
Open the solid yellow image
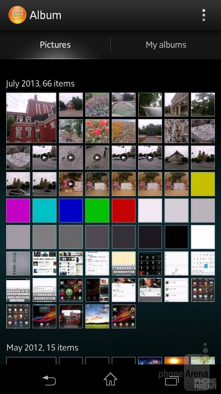click(203, 184)
